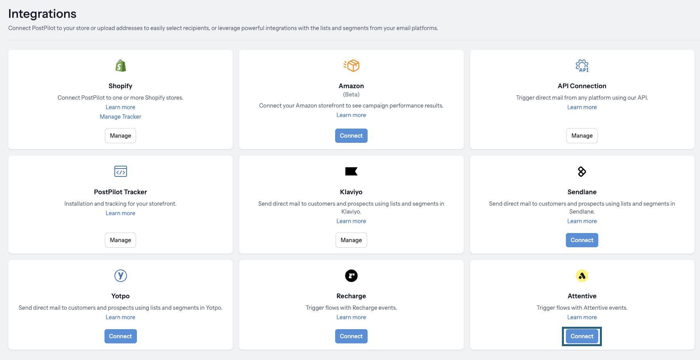Click the Klaviyo flag logo icon
This screenshot has width=700, height=360.
point(351,171)
